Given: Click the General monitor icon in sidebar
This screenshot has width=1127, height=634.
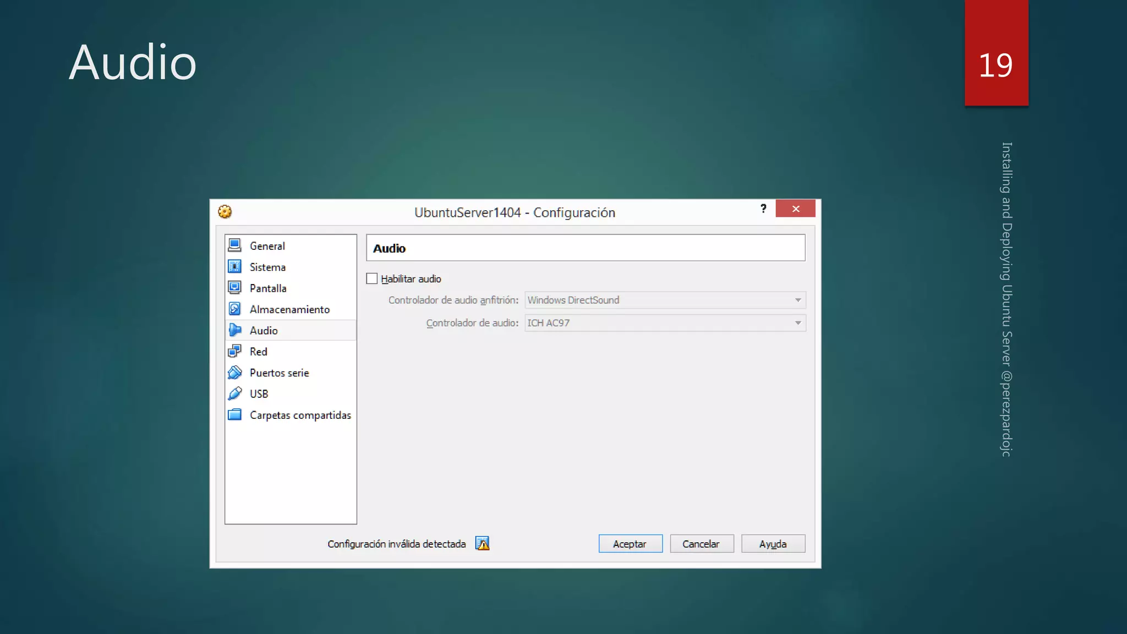Looking at the screenshot, I should (235, 245).
